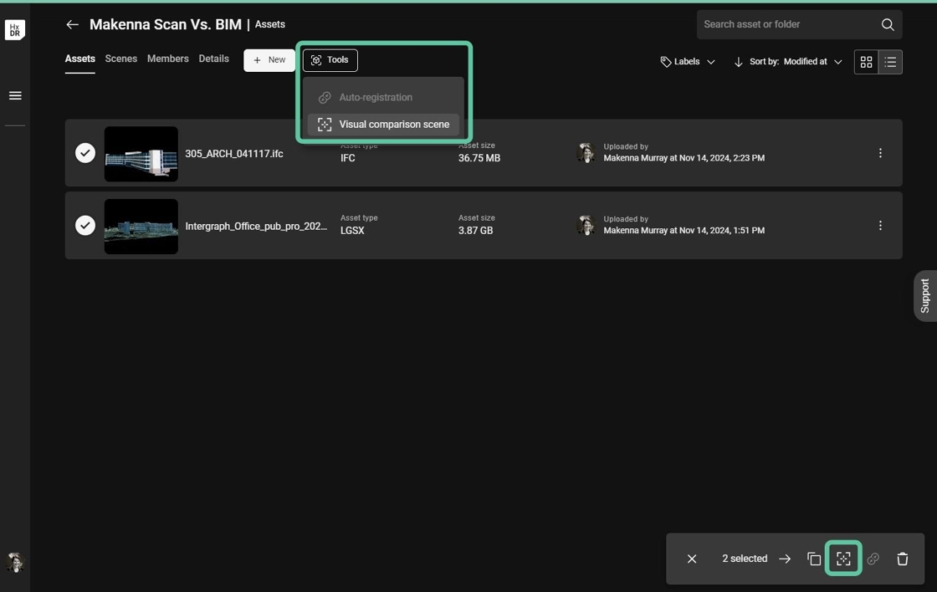Switch to the Details tab
This screenshot has height=592, width=937.
214,59
